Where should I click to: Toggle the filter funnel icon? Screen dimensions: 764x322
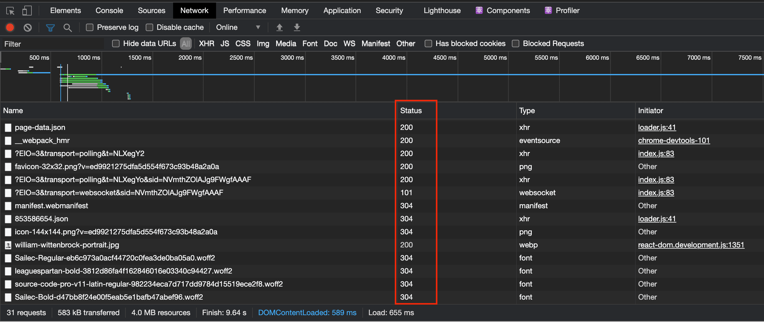tap(50, 28)
